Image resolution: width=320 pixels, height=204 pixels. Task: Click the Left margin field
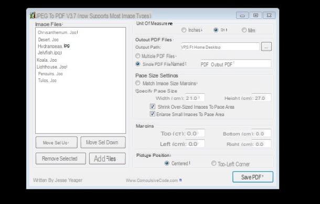(195, 144)
